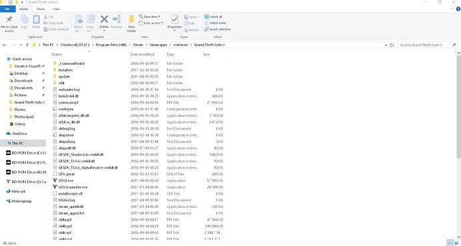Click Select all
Screen dimensions: 461x246
[x=213, y=17]
